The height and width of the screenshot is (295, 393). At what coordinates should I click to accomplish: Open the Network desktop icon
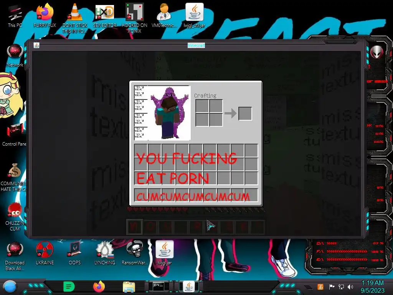(x=15, y=56)
